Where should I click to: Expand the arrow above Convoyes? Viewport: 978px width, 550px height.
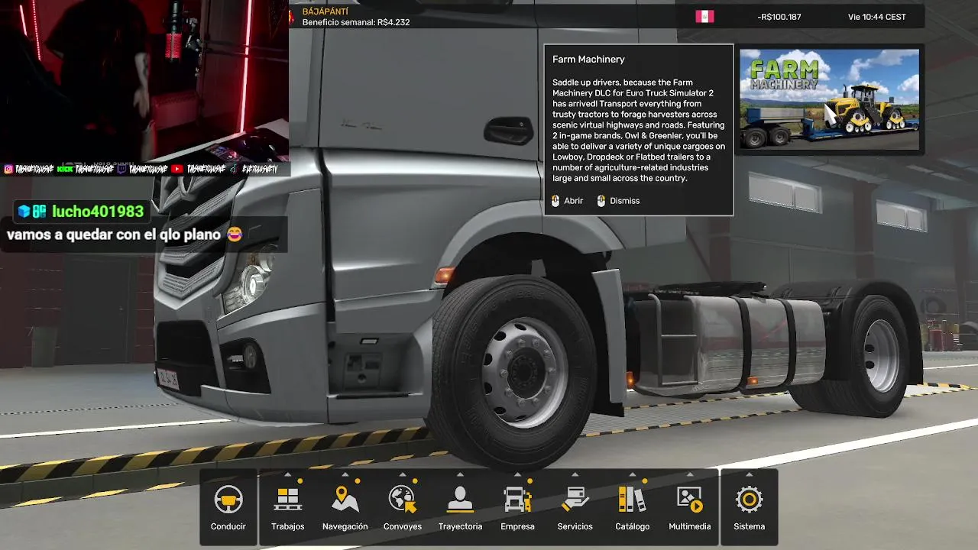point(403,474)
